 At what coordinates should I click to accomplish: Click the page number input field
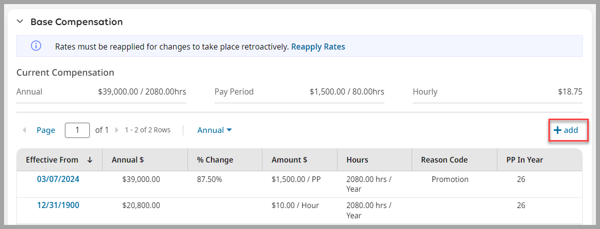coord(77,130)
